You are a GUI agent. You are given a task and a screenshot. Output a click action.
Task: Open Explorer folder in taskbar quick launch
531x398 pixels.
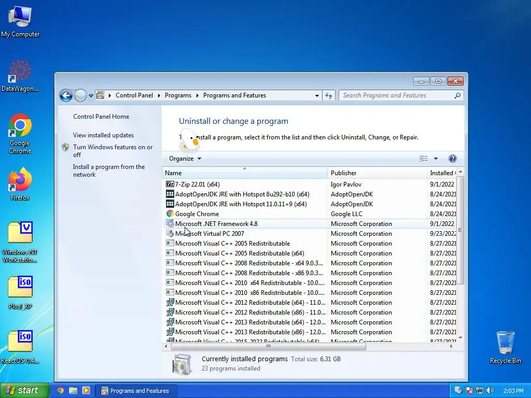coord(73,390)
